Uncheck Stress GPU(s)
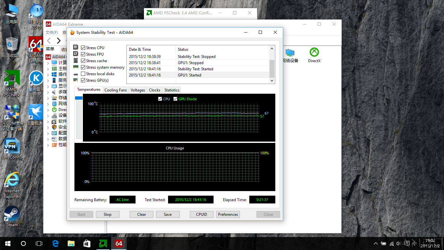444x250 pixels. [x=83, y=80]
